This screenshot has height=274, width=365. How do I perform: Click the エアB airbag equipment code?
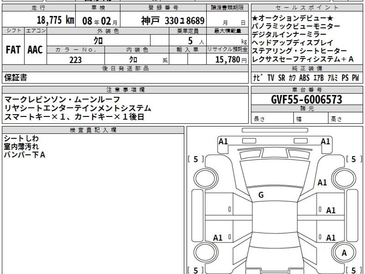318,78
